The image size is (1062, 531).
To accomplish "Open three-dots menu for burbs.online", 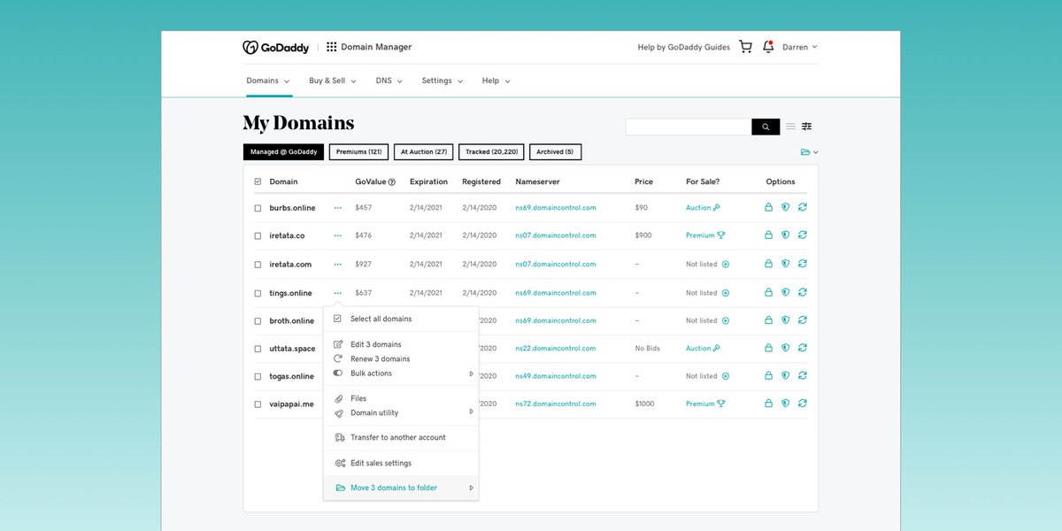I will click(x=338, y=208).
